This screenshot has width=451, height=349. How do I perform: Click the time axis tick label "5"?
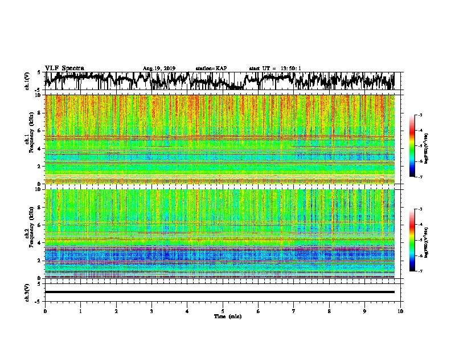click(x=223, y=311)
